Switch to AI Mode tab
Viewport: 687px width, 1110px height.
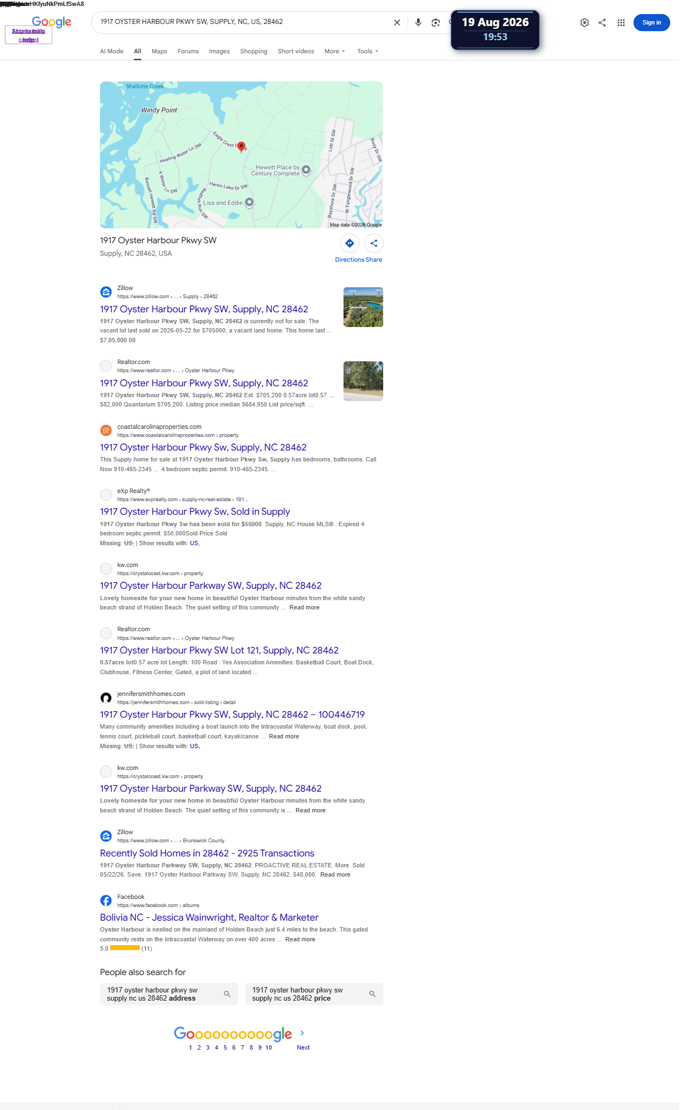(x=111, y=51)
